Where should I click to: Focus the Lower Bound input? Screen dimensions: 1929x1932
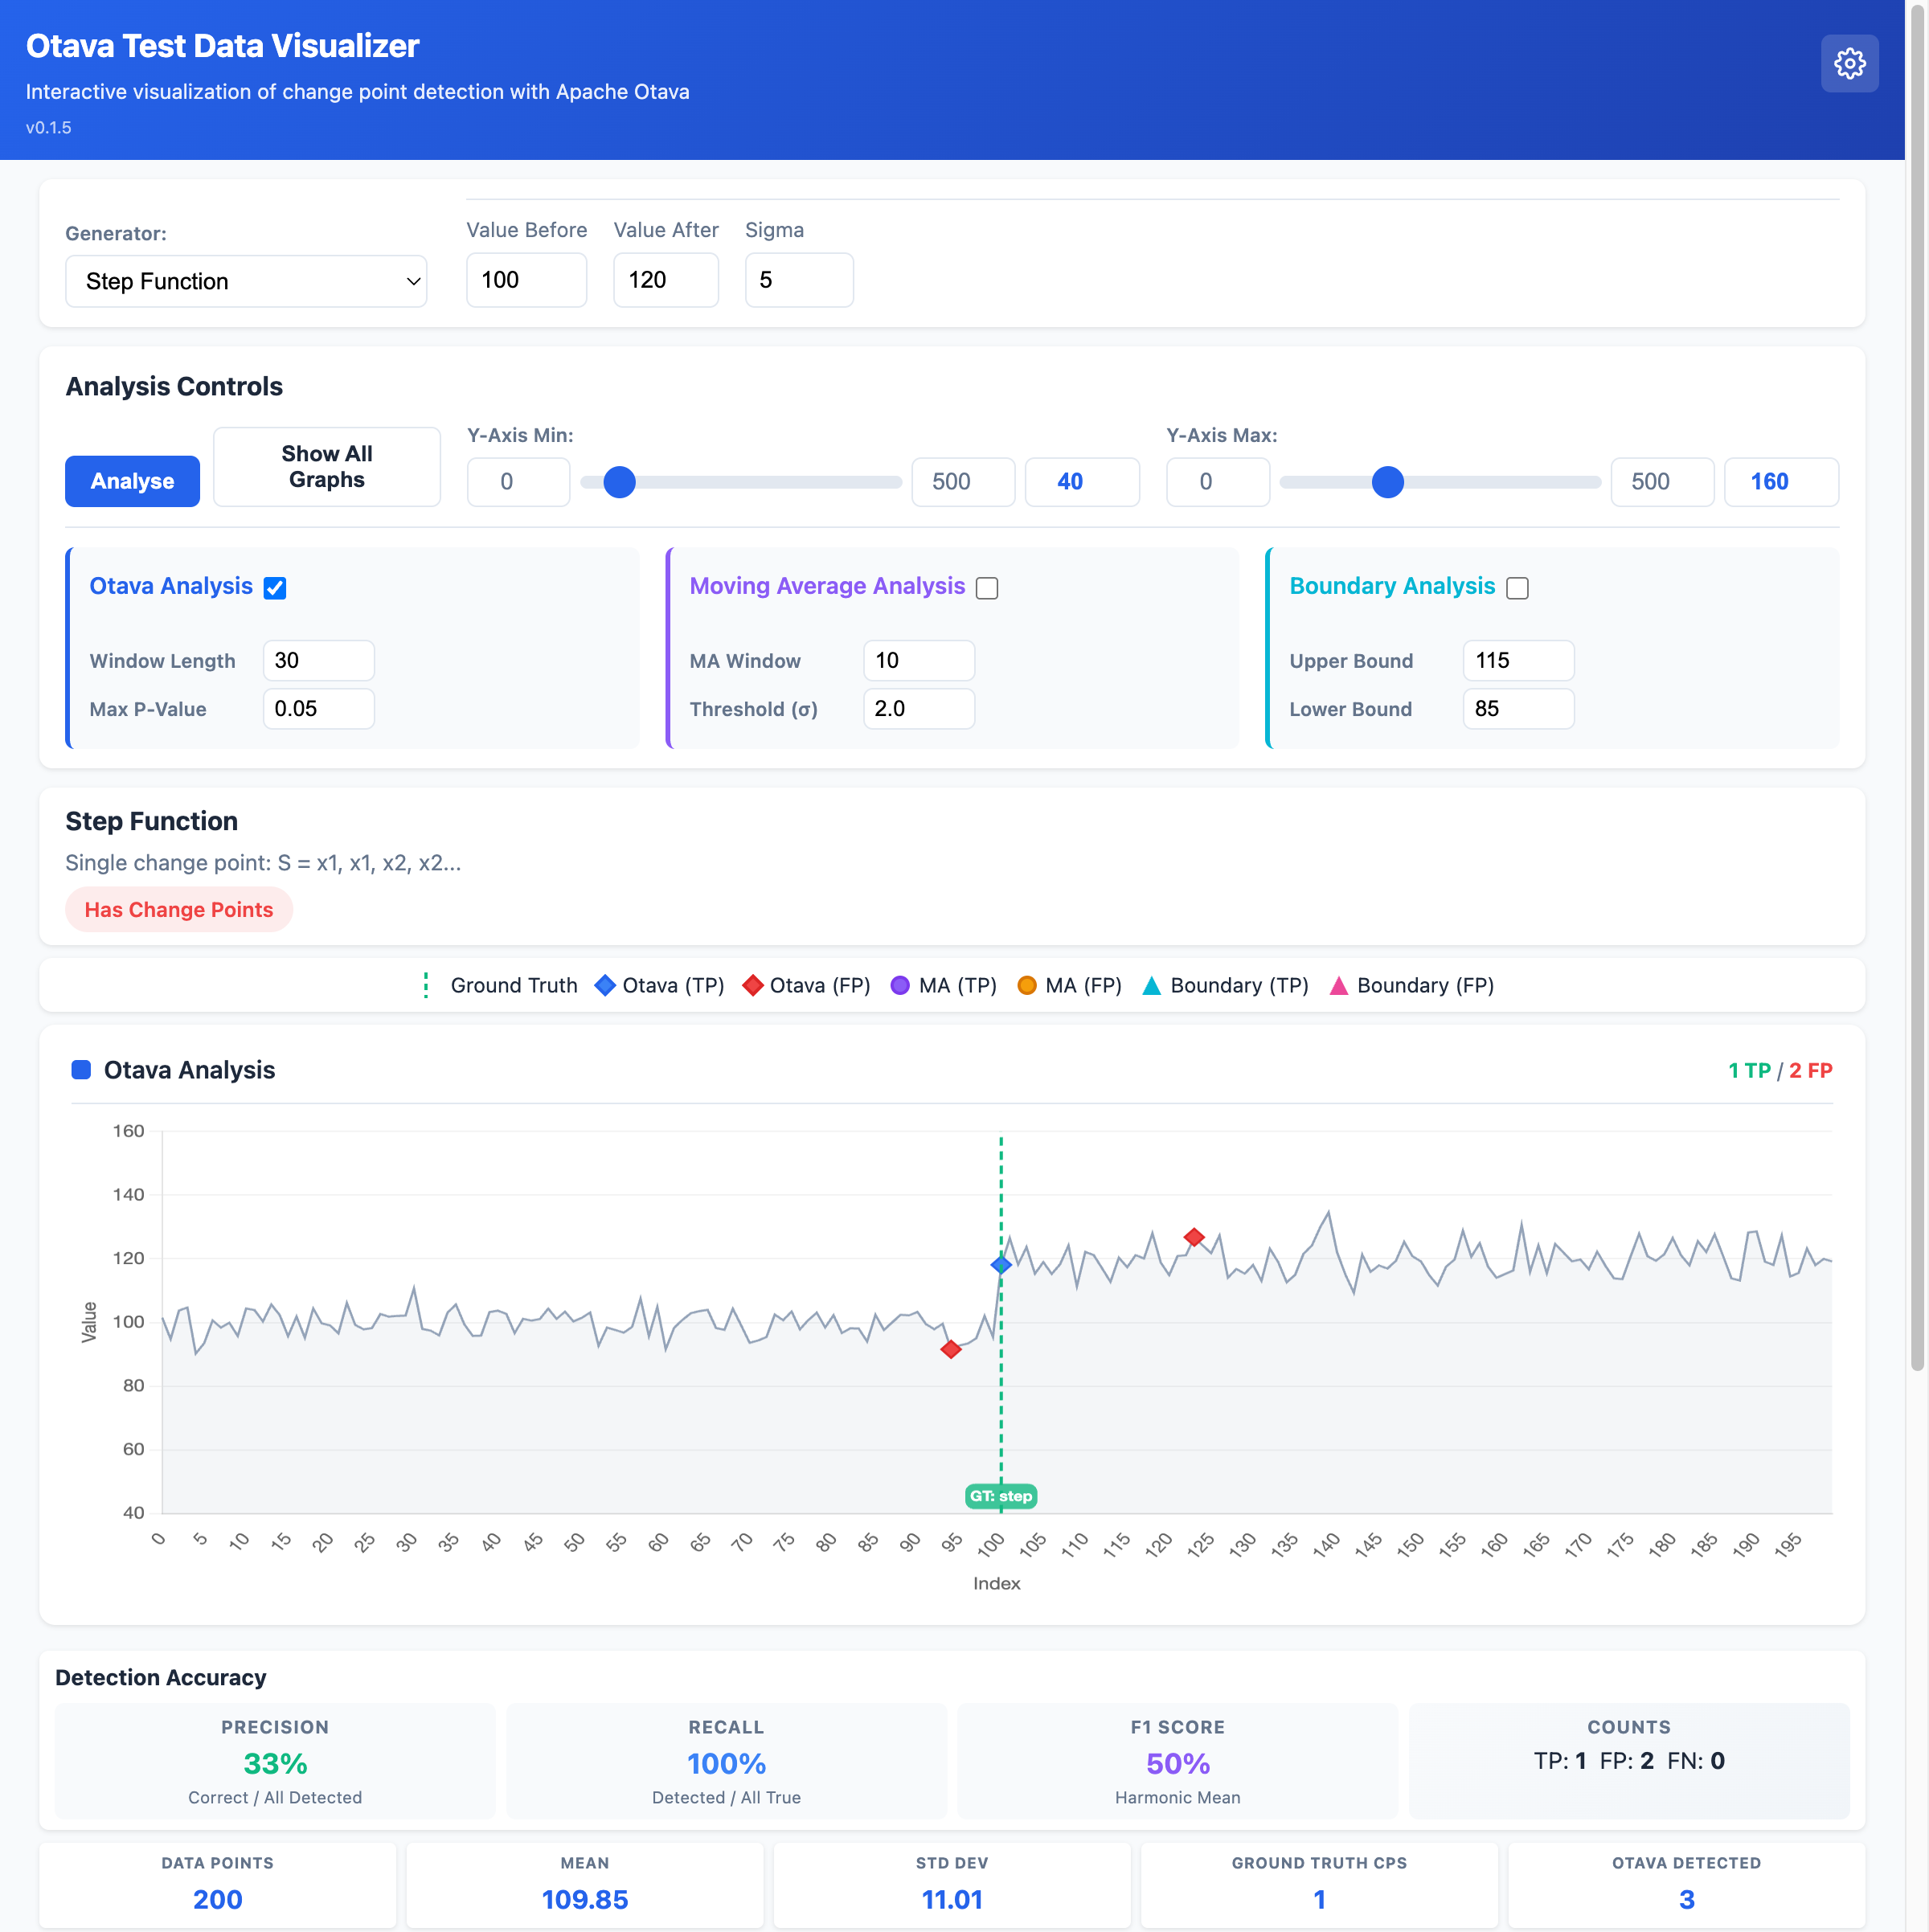pos(1519,709)
